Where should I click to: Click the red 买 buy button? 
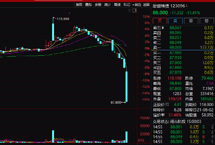(x=160, y=21)
